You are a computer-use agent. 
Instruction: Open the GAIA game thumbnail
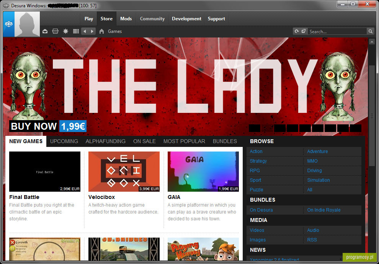point(203,171)
